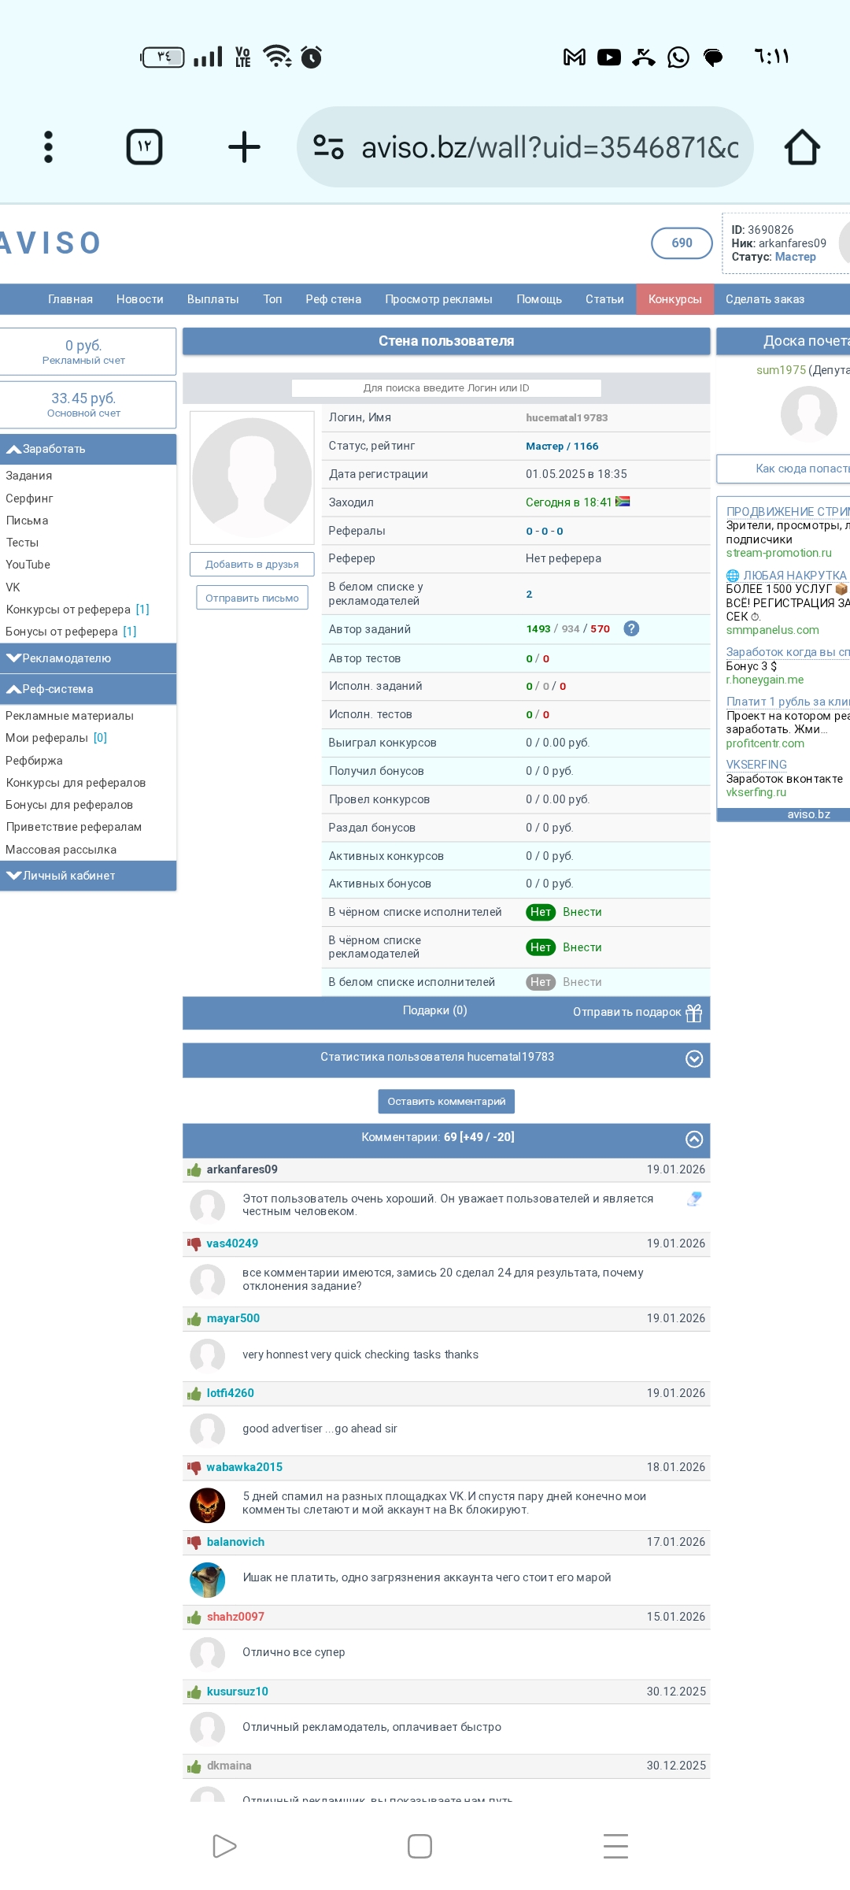Open Задания in the sidebar
The height and width of the screenshot is (1890, 850).
[29, 476]
